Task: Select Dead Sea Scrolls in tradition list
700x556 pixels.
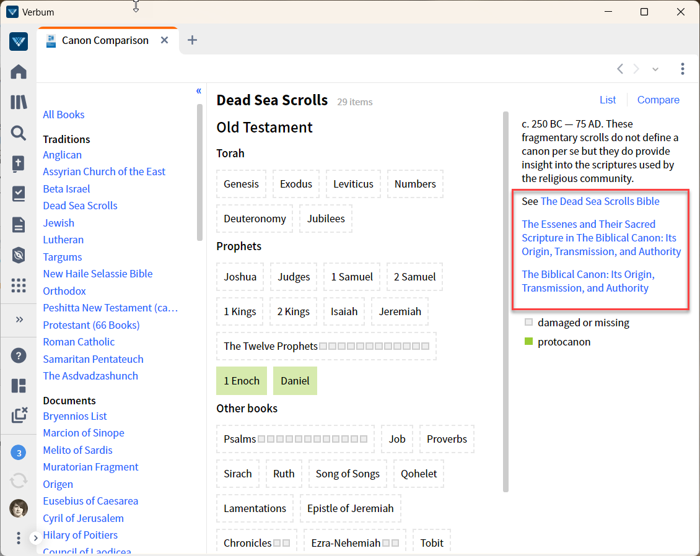Action: click(80, 206)
